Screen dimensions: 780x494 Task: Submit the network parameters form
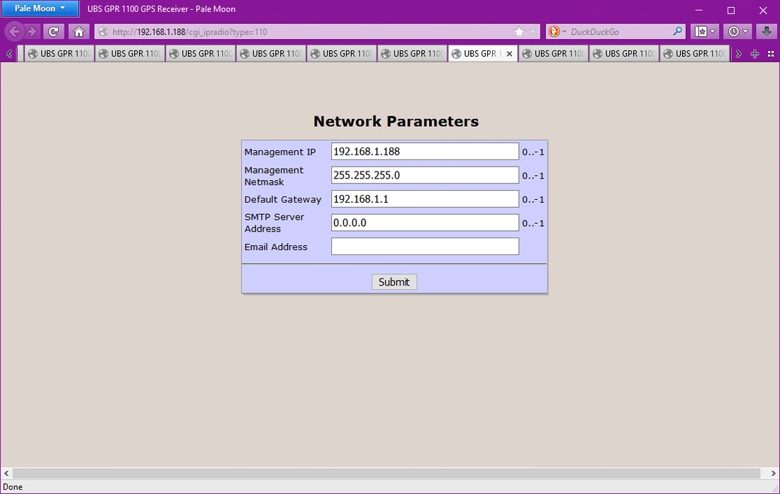coord(394,282)
